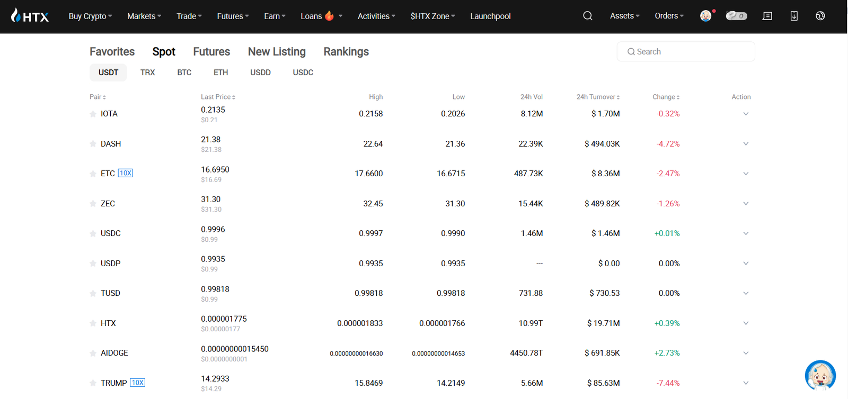Click the app download icon
The height and width of the screenshot is (399, 848).
794,16
